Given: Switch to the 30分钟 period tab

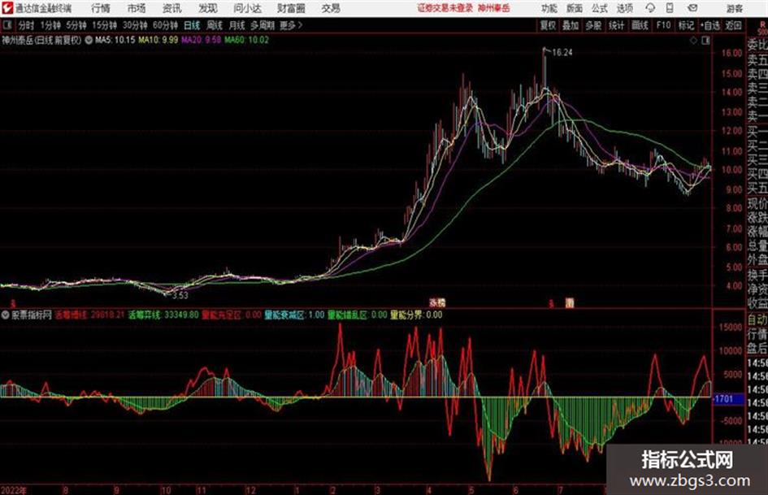Looking at the screenshot, I should (x=135, y=25).
